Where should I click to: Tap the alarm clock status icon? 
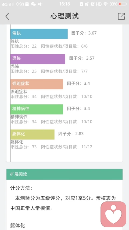[92, 4]
